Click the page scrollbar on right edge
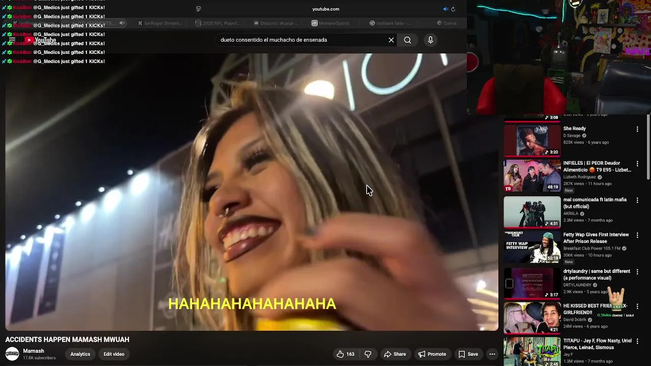Screen dimensions: 651x366 coord(648,147)
